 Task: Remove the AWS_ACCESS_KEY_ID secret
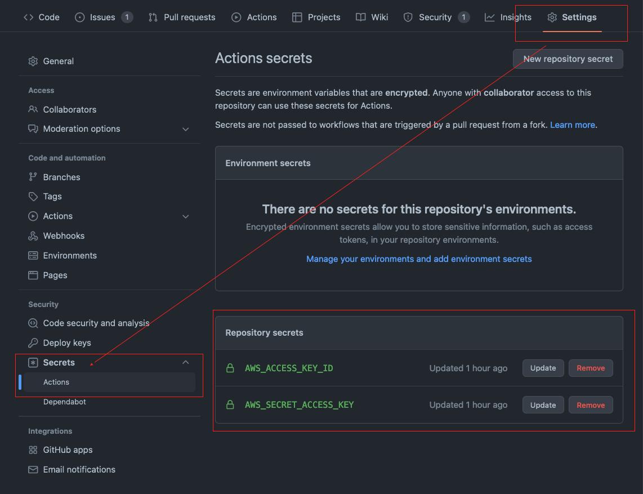[591, 368]
